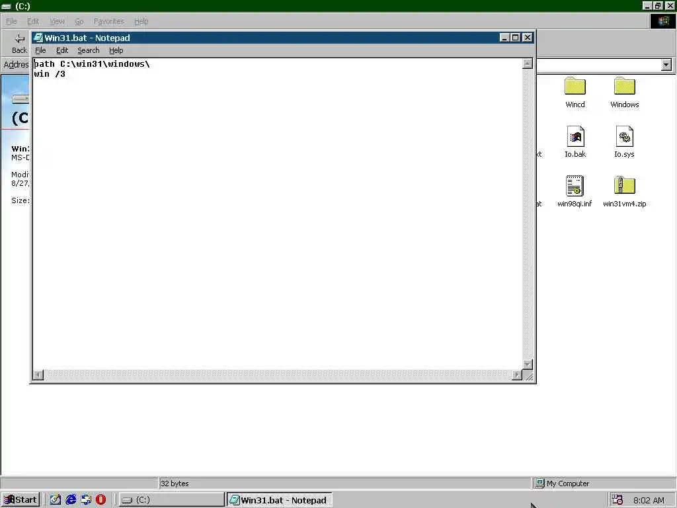This screenshot has width=677, height=508.
Task: Open the Windows folder icon
Action: [x=624, y=87]
